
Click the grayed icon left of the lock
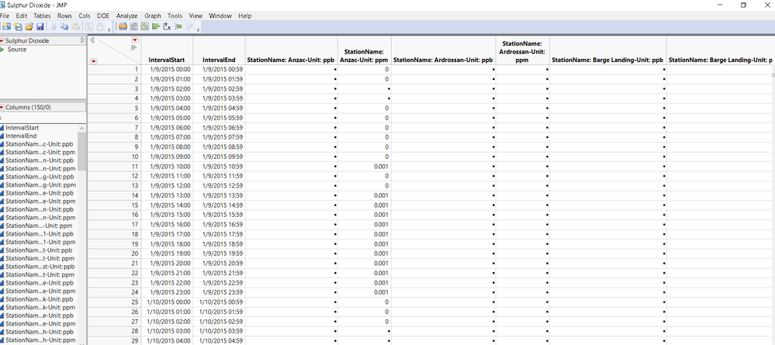89,26
